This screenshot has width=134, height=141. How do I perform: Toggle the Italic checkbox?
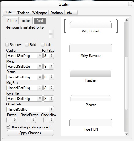(43, 44)
